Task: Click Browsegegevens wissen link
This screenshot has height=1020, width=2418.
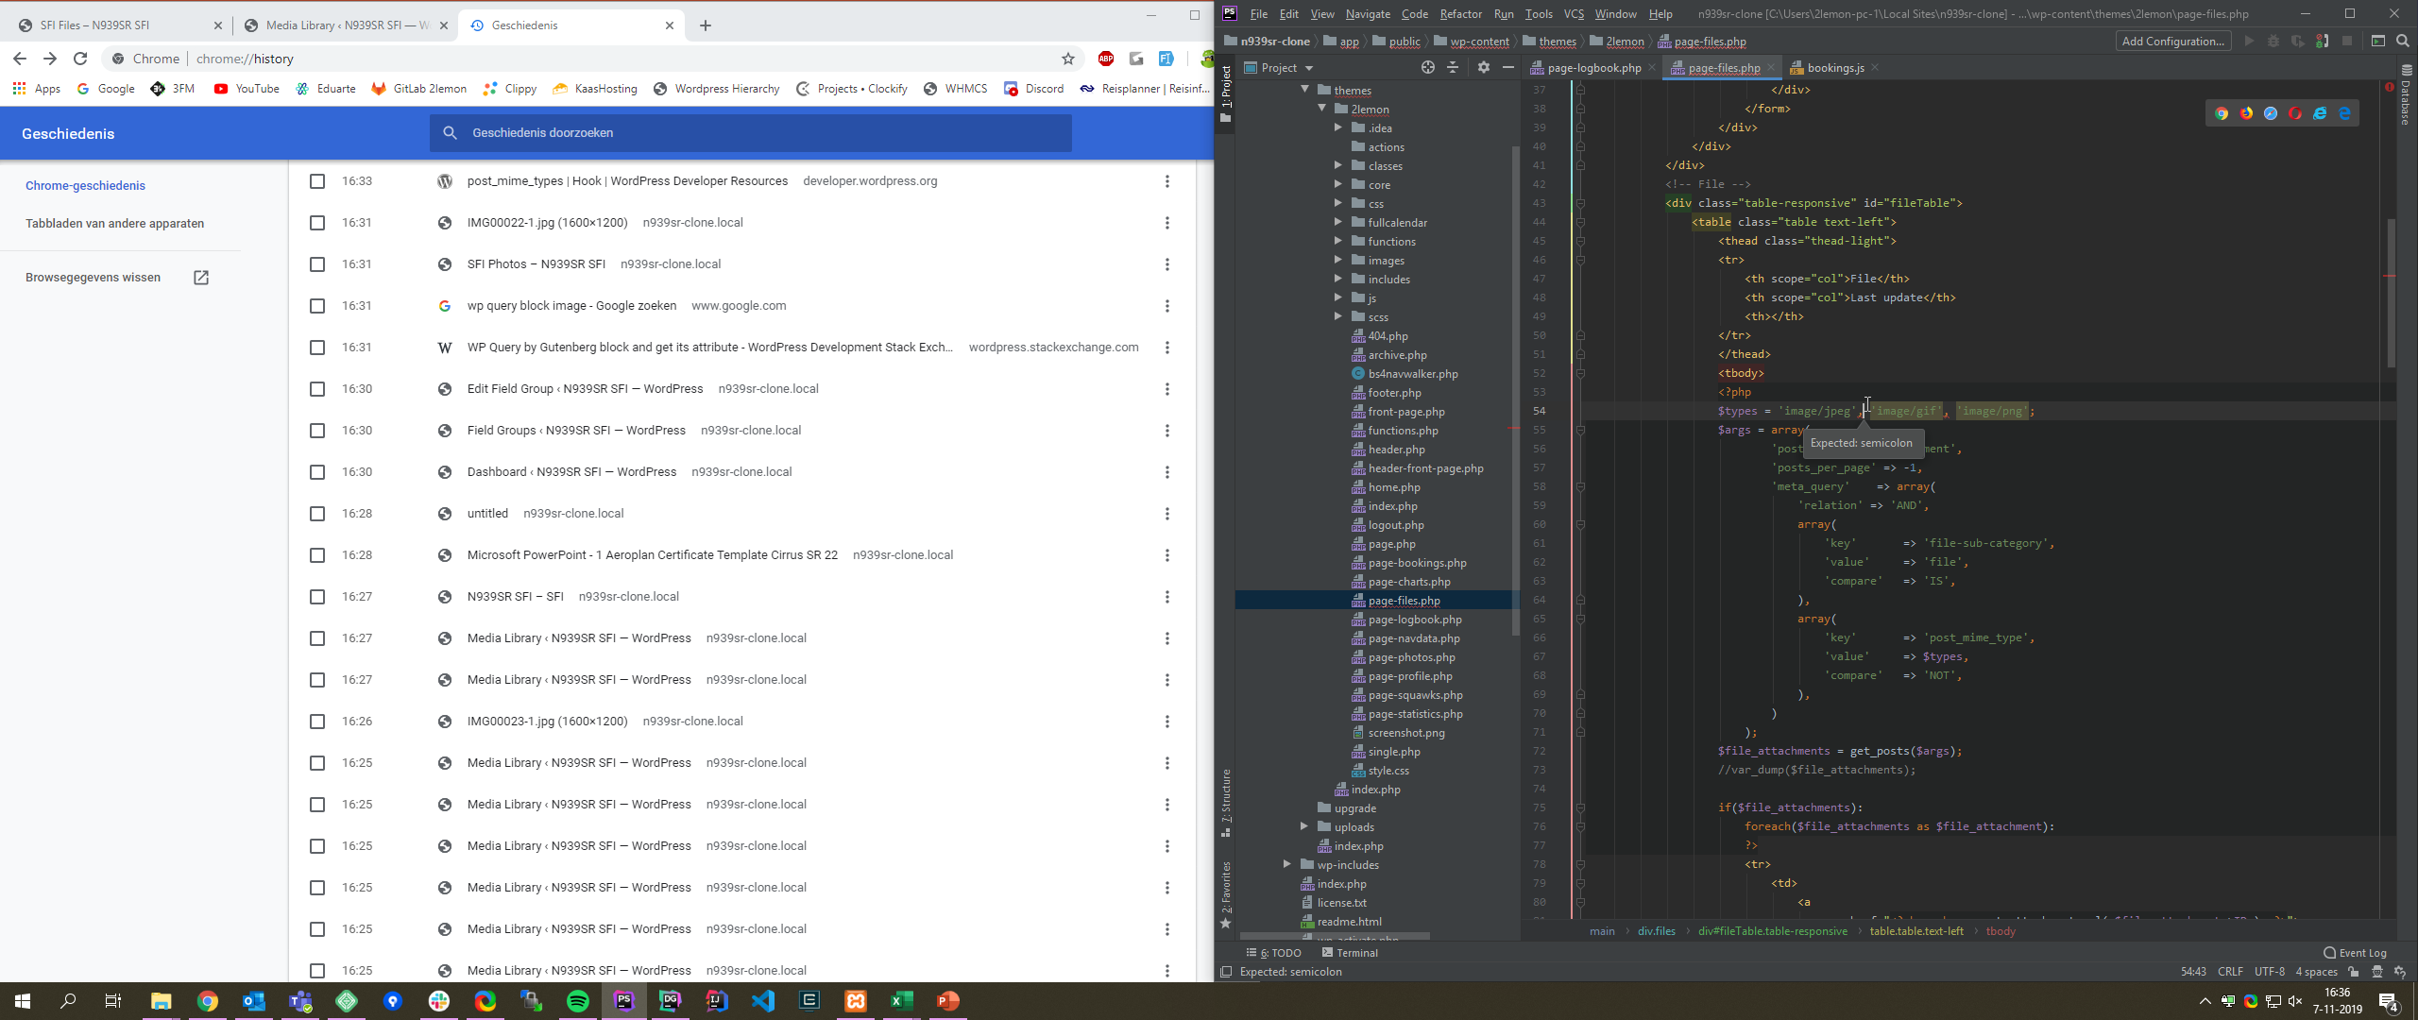Action: click(x=94, y=278)
